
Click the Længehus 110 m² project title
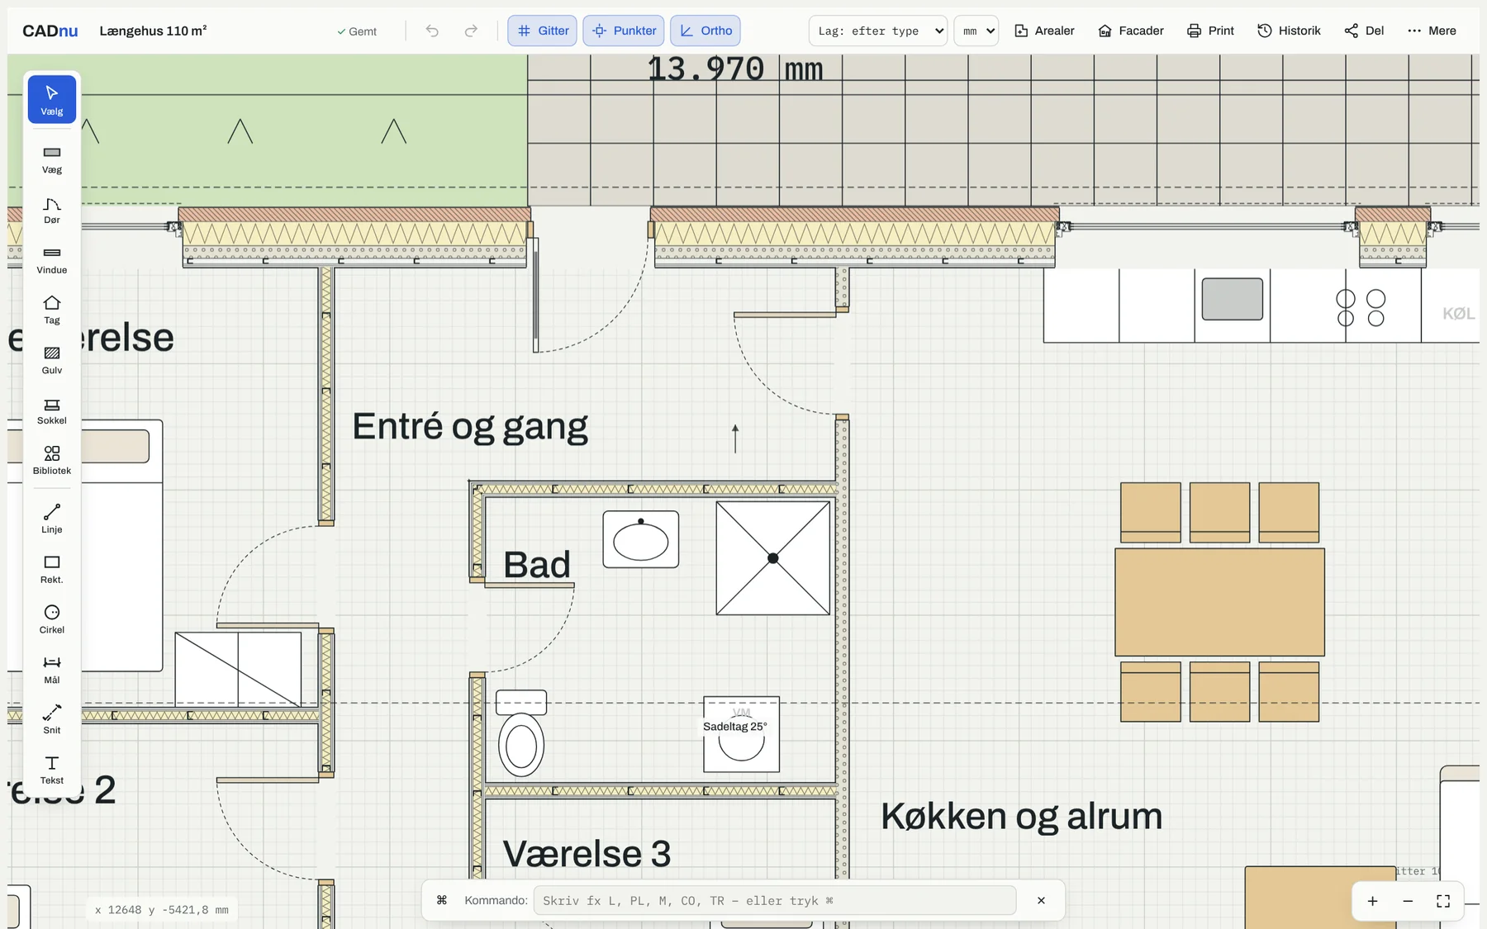153,31
